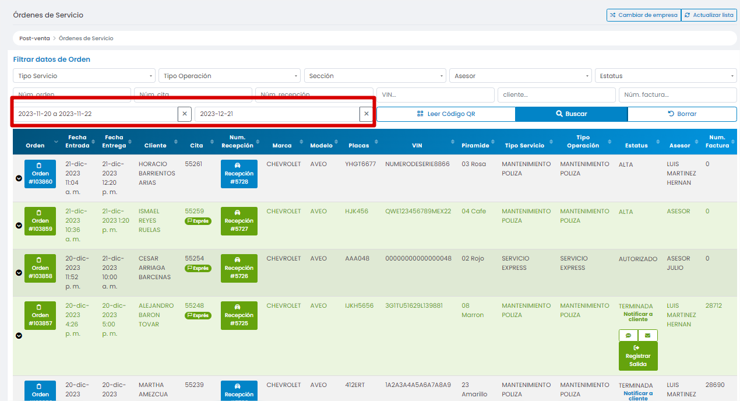The height and width of the screenshot is (401, 740).
Task: Click the Exprés badge under cita 55259
Action: 198,221
